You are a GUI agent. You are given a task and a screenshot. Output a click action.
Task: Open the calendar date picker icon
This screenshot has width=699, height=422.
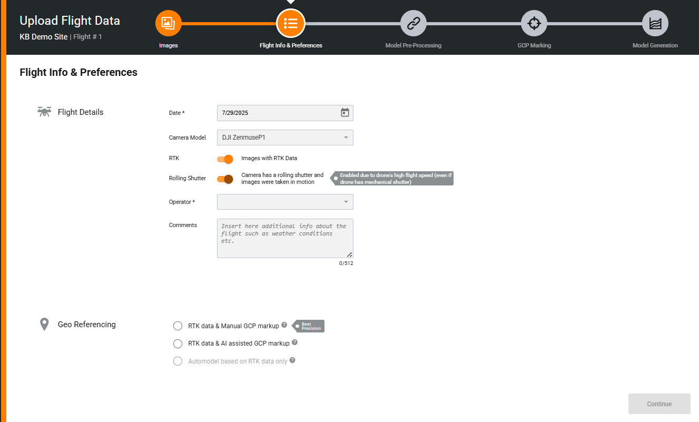(345, 113)
